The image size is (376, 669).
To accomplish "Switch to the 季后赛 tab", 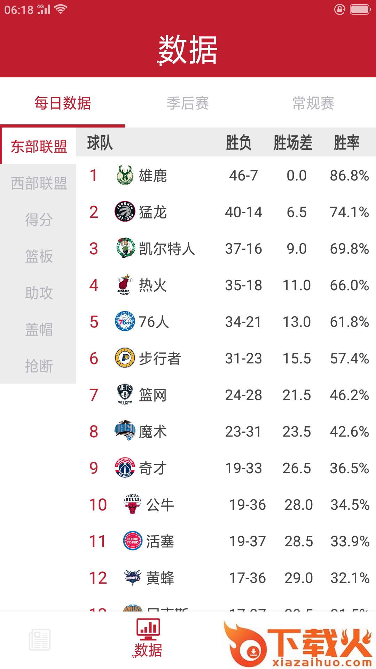I will (x=188, y=103).
